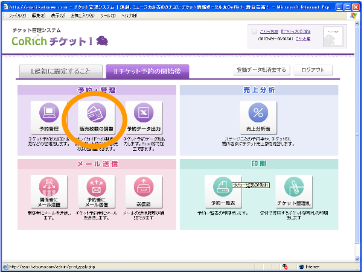
Task: Open the 送信箱 outbox icon
Action: tap(144, 186)
